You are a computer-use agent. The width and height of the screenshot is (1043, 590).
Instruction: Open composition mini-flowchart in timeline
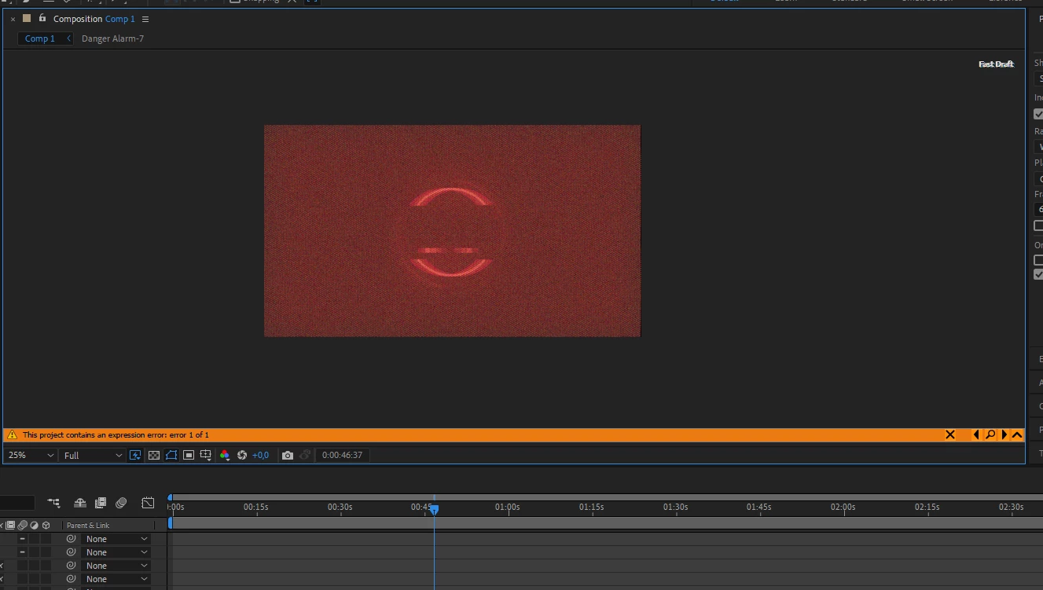[x=53, y=503]
